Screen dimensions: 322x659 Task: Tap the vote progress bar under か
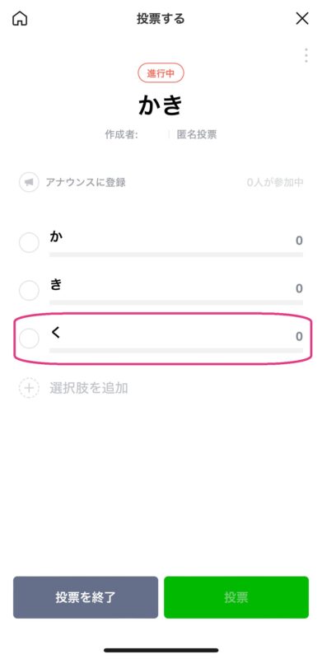pyautogui.click(x=176, y=255)
